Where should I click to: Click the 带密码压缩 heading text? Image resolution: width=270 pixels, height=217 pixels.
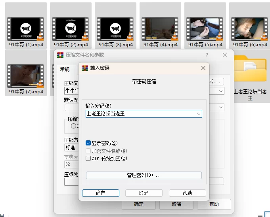[x=144, y=81]
